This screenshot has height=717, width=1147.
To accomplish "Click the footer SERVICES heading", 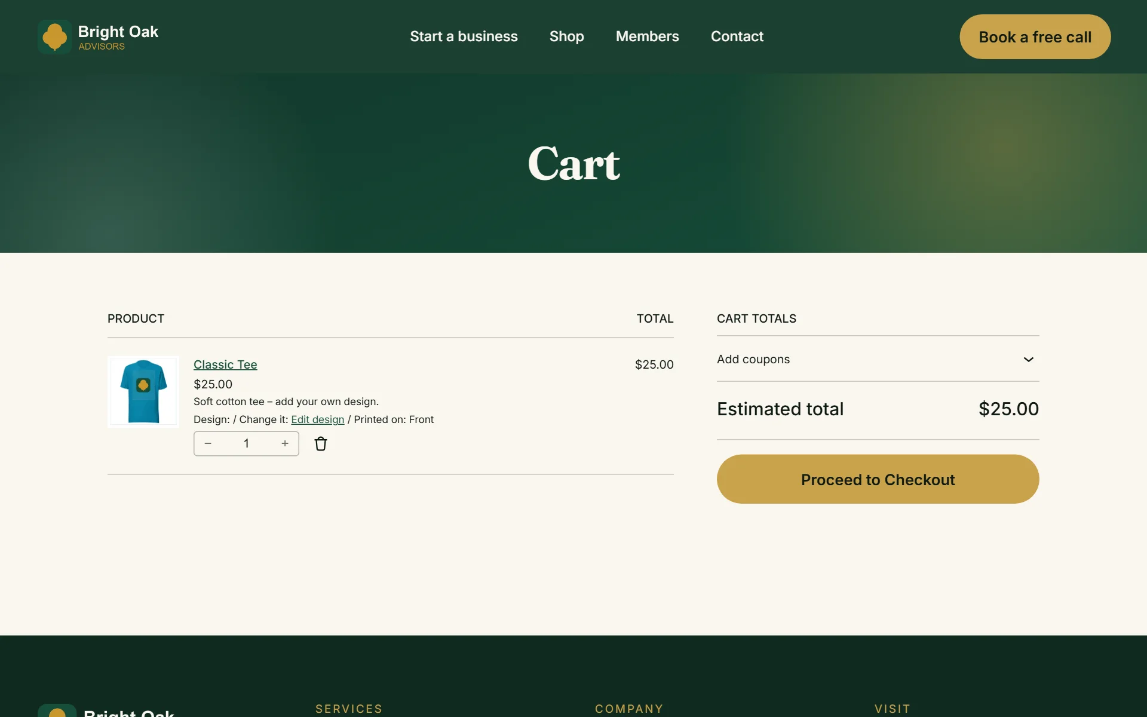I will 349,709.
